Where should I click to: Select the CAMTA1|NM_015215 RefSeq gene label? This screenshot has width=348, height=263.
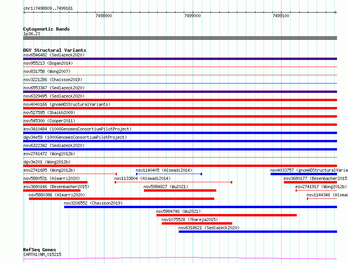coord(42,254)
